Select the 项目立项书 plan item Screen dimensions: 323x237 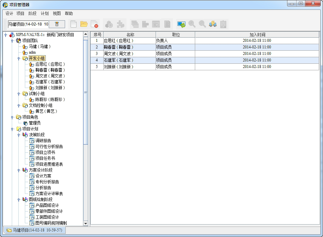45,152
